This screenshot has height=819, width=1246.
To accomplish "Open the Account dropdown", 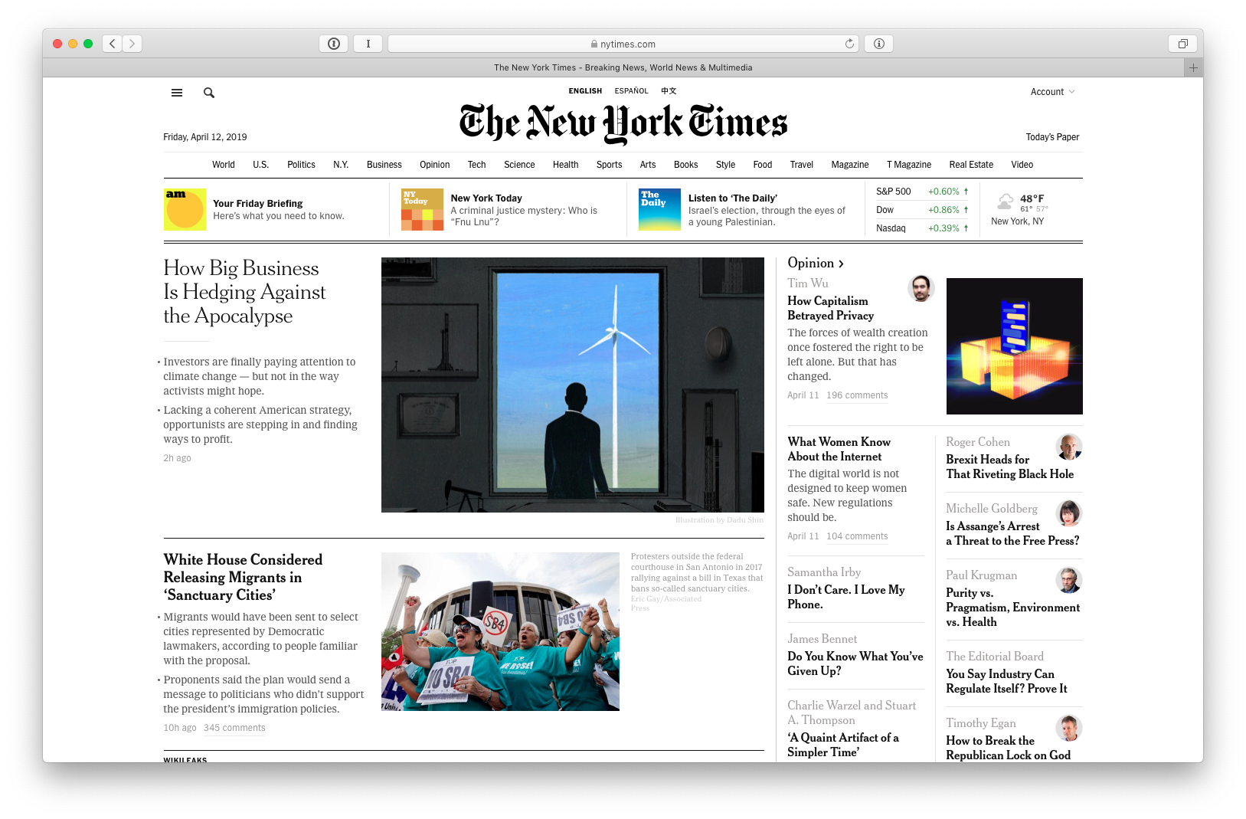I will point(1053,92).
